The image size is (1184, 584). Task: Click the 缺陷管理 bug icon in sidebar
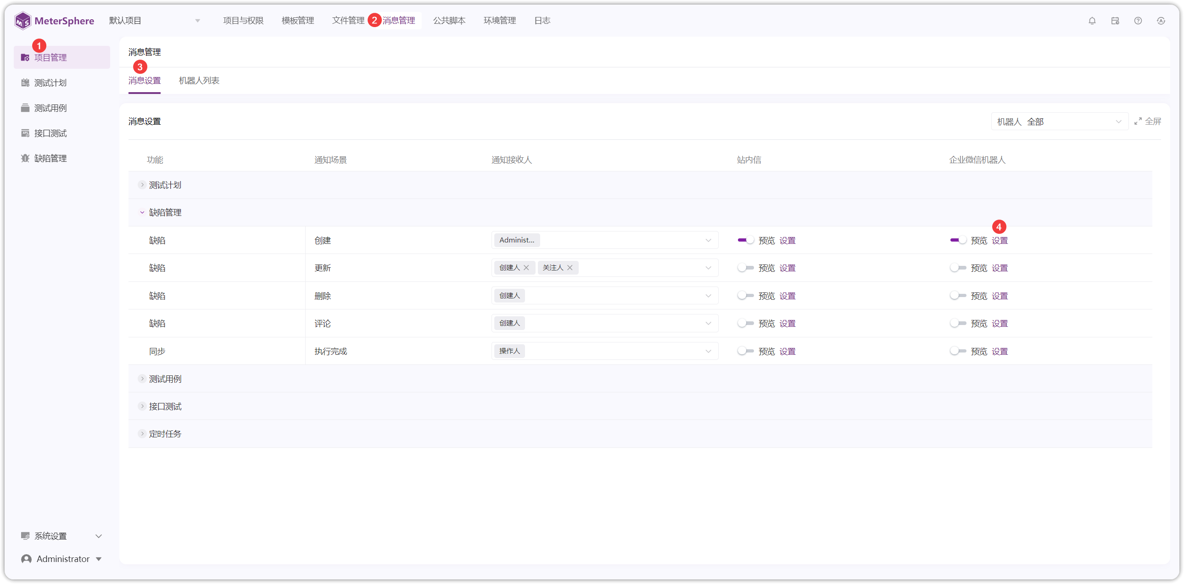click(25, 159)
